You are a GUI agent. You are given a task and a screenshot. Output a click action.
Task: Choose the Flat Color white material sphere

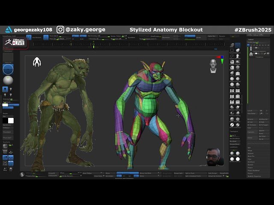pos(238,159)
